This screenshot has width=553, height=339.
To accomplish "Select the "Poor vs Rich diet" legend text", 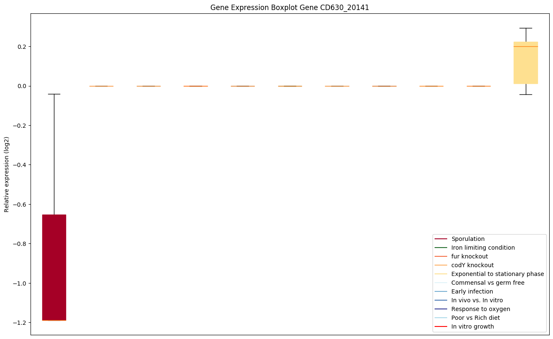I will tap(475, 318).
